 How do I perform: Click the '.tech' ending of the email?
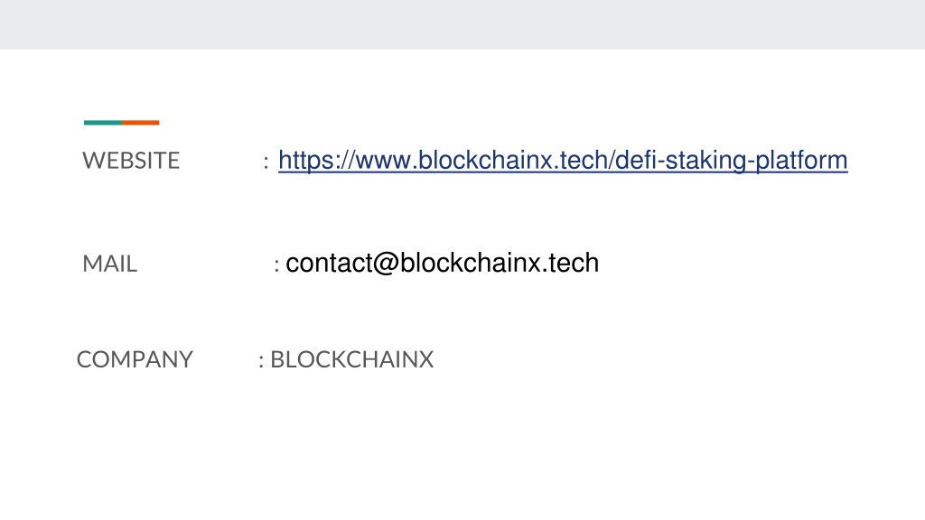(571, 263)
